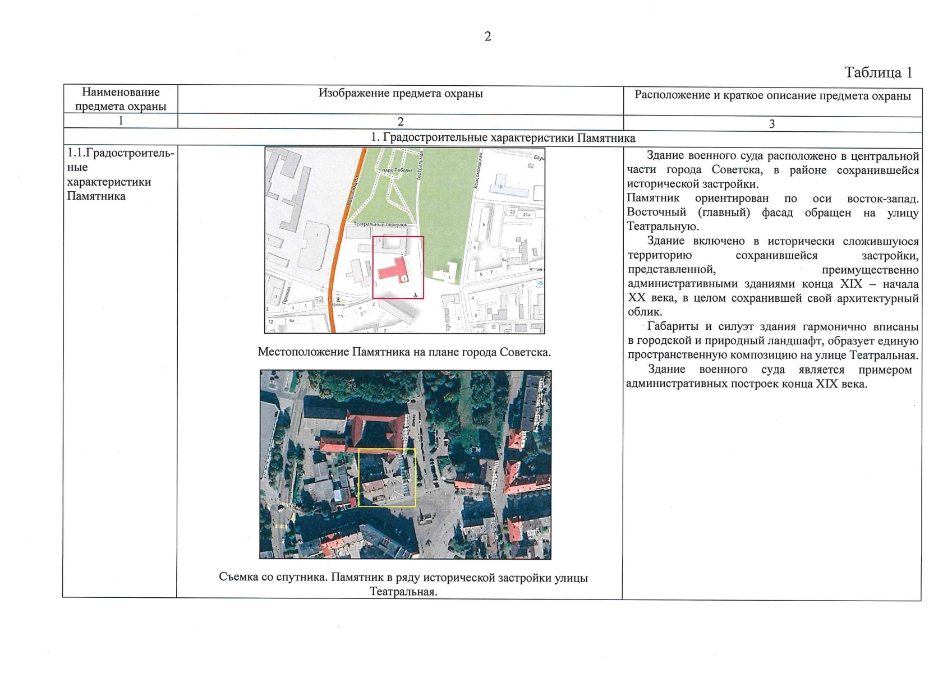Click the monument icon above the 'Камень' label

coord(338,299)
